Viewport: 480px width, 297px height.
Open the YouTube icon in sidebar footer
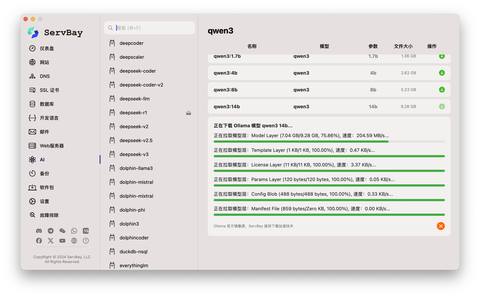[62, 241]
